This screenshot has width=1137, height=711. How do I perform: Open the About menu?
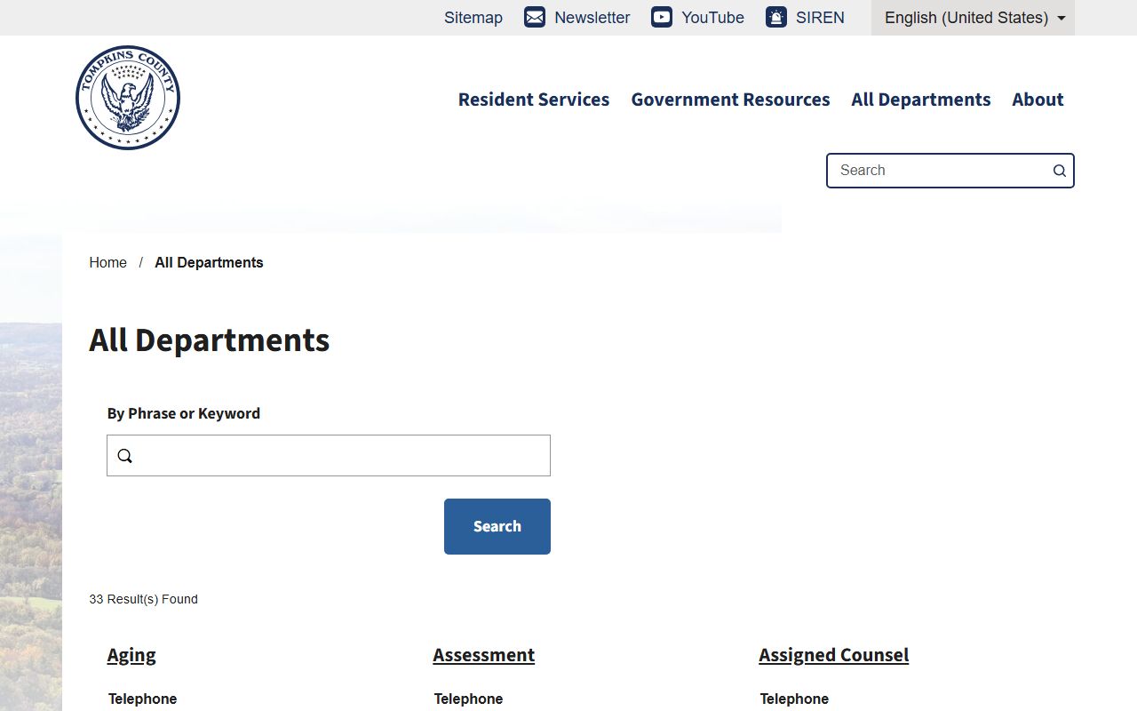[1038, 100]
